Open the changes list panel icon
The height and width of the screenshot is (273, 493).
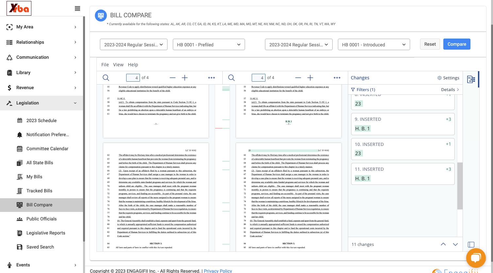(471, 79)
